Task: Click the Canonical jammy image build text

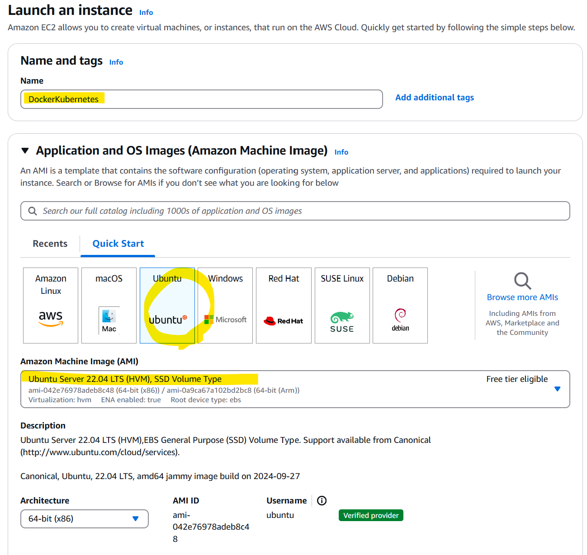Action: click(160, 476)
